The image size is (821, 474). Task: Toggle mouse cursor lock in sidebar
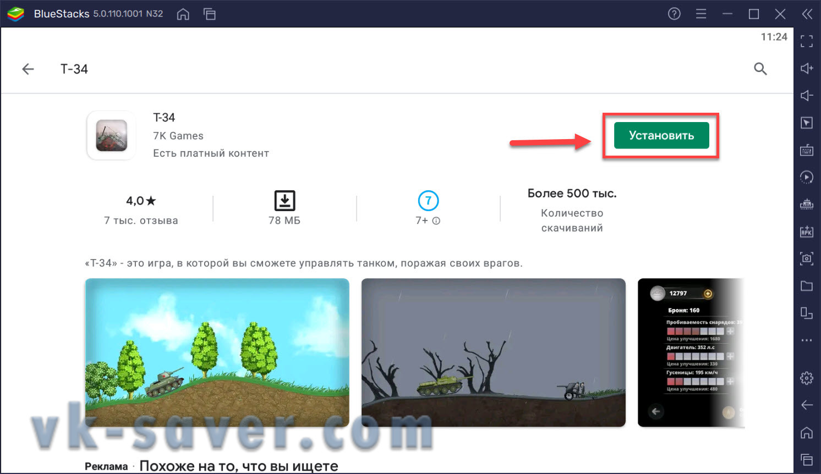point(807,123)
